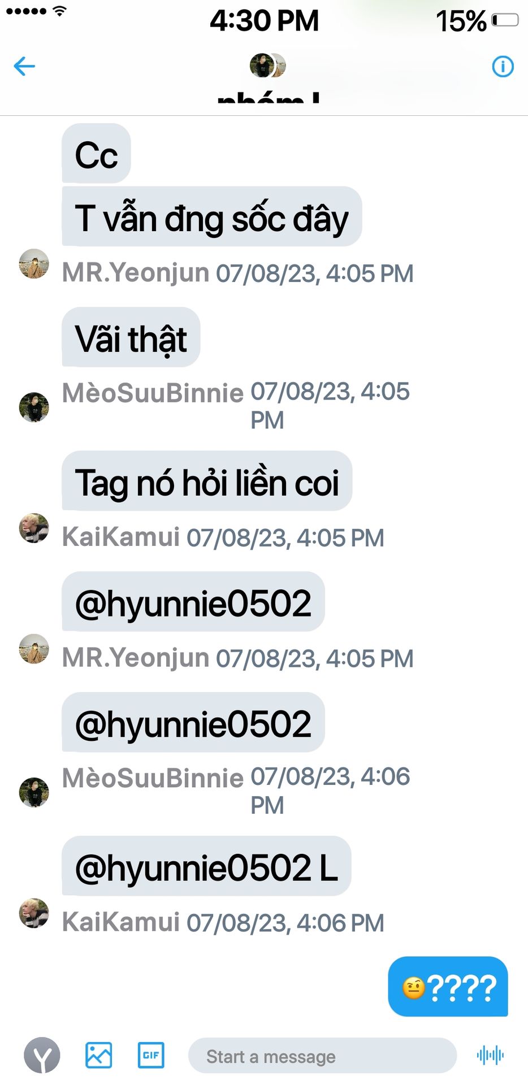The width and height of the screenshot is (528, 1085).
Task: Tap MèoSuuBinnie's avatar under 'Vãi thật'
Action: [34, 407]
